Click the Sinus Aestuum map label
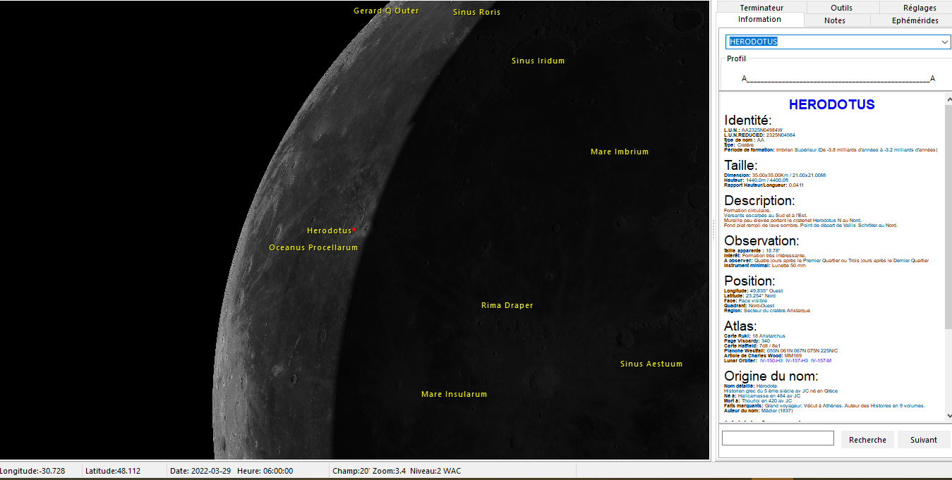The height and width of the screenshot is (480, 952). pos(651,364)
